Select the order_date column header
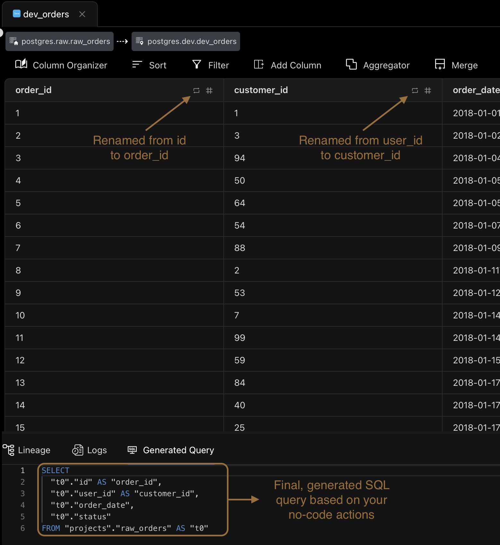 tap(471, 90)
